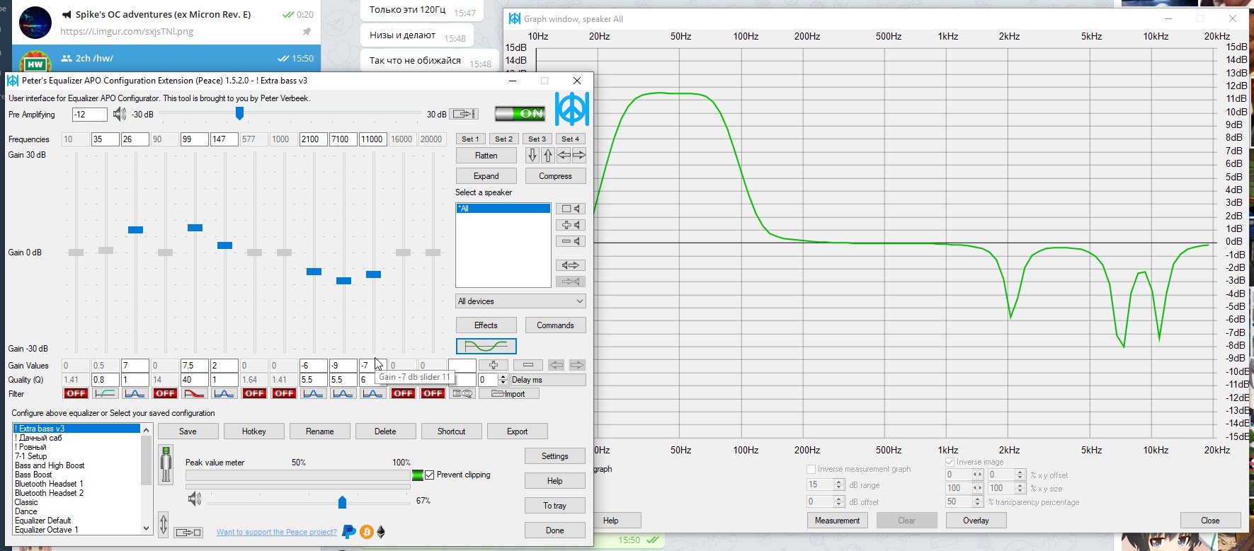Screen dimensions: 1254x551
Task: Click Measurement in graph window
Action: coord(837,521)
